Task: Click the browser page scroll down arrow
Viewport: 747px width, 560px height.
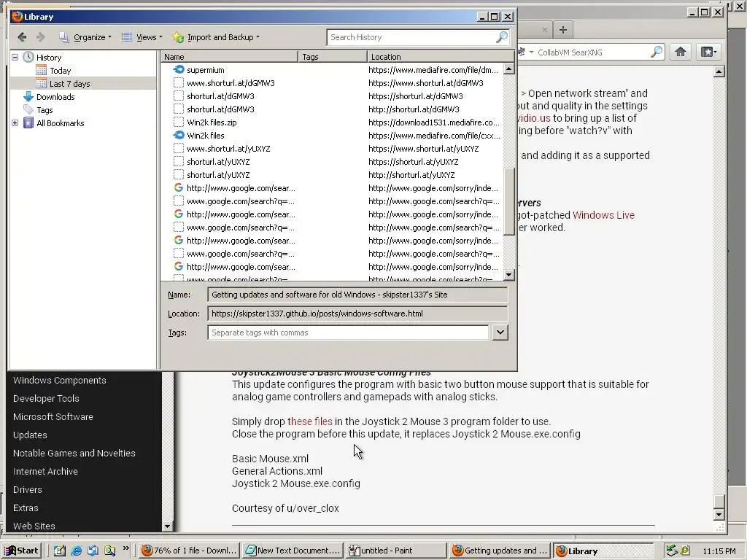Action: 719,514
